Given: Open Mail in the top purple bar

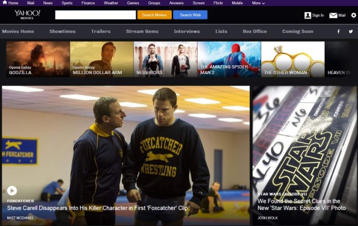Looking at the screenshot, I should click(30, 3).
